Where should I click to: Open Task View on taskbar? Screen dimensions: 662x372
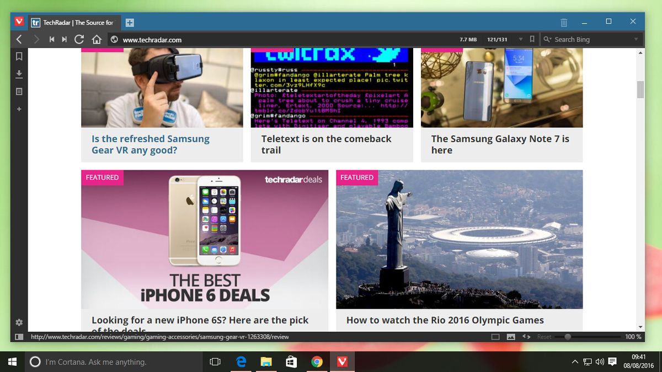(x=215, y=362)
